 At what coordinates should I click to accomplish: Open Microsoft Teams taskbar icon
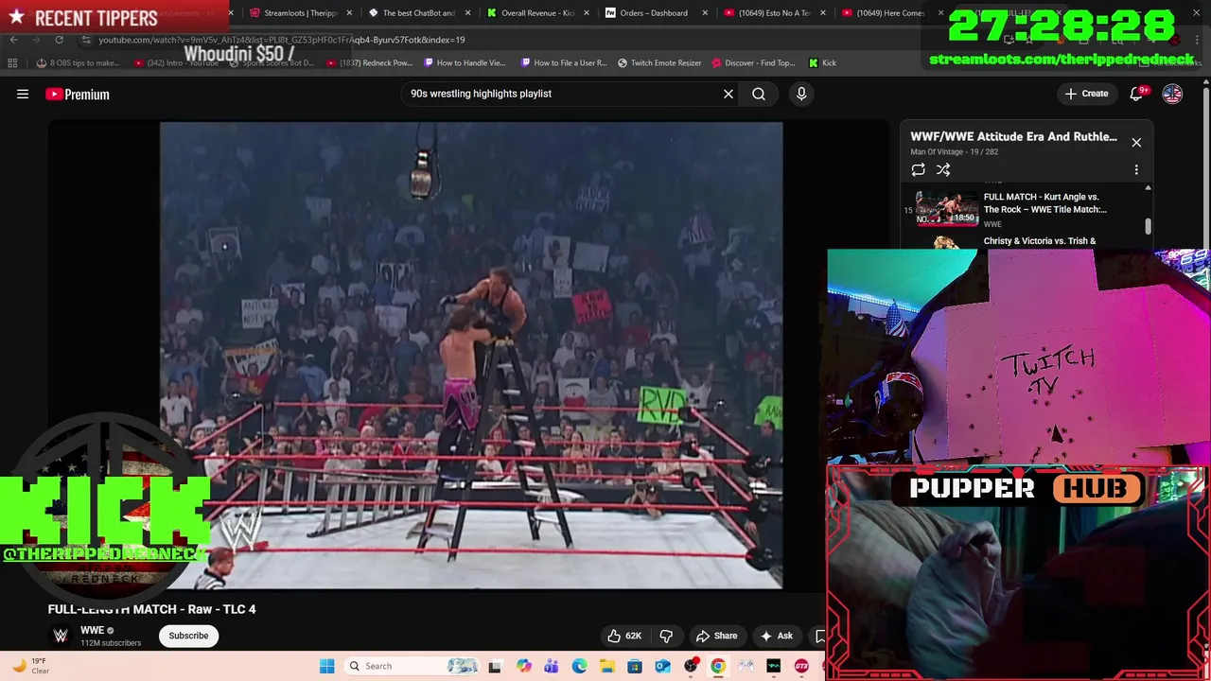552,666
